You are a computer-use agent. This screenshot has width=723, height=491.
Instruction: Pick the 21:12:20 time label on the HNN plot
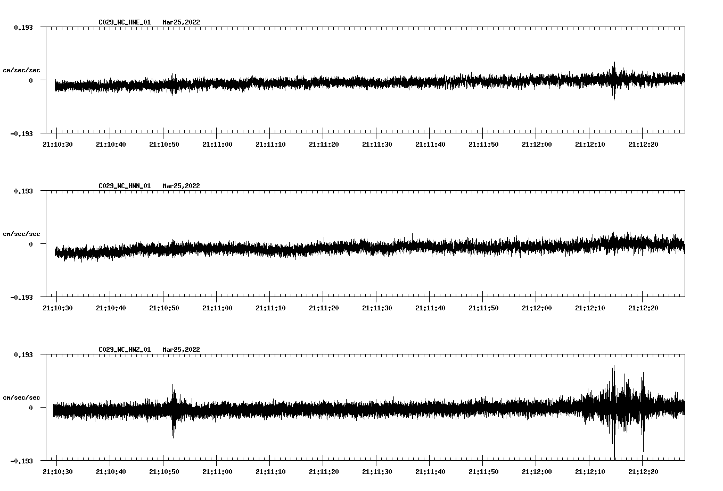click(643, 308)
